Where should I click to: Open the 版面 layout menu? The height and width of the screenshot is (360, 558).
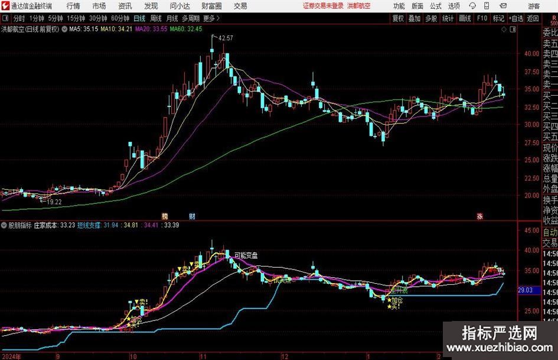(417, 6)
